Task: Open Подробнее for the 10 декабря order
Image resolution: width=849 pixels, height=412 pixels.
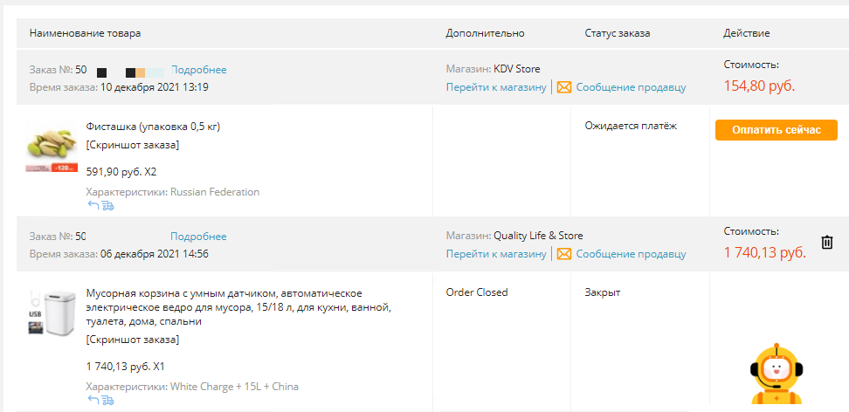Action: click(x=199, y=70)
